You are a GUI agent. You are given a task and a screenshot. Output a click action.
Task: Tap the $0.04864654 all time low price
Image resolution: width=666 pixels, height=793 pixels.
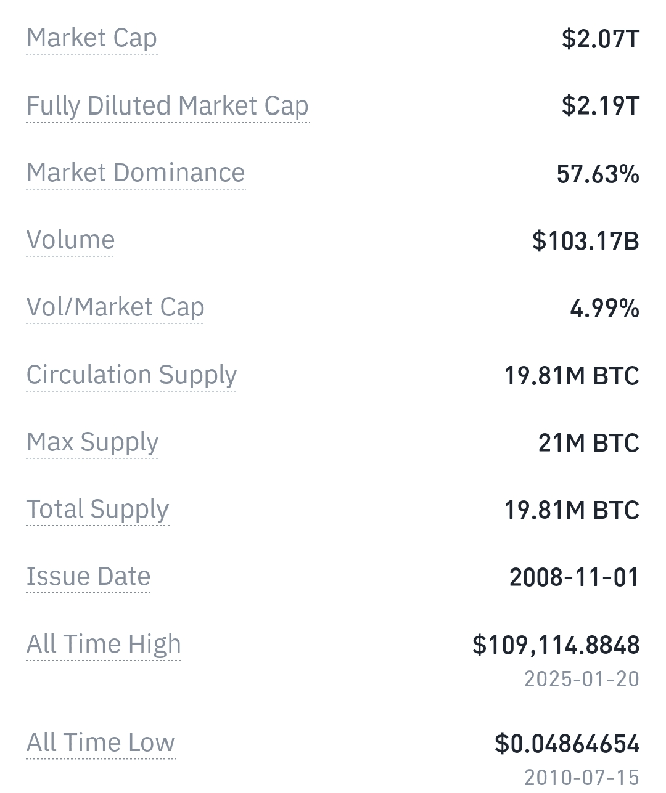(567, 744)
